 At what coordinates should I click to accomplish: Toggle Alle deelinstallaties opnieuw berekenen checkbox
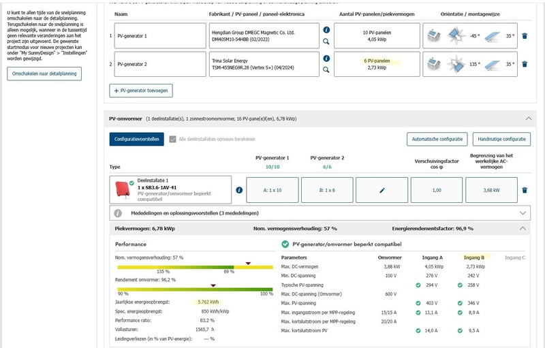[x=172, y=140]
